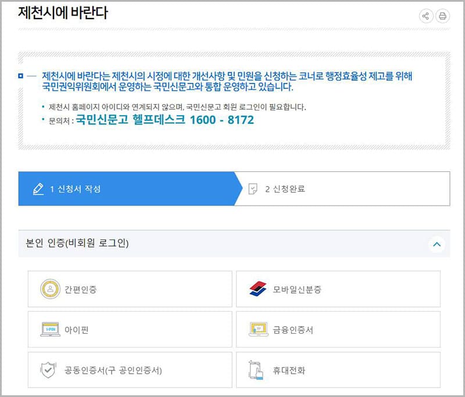Click the 휴대전화 phone icon
Screen dimensions: 465x397
256,370
